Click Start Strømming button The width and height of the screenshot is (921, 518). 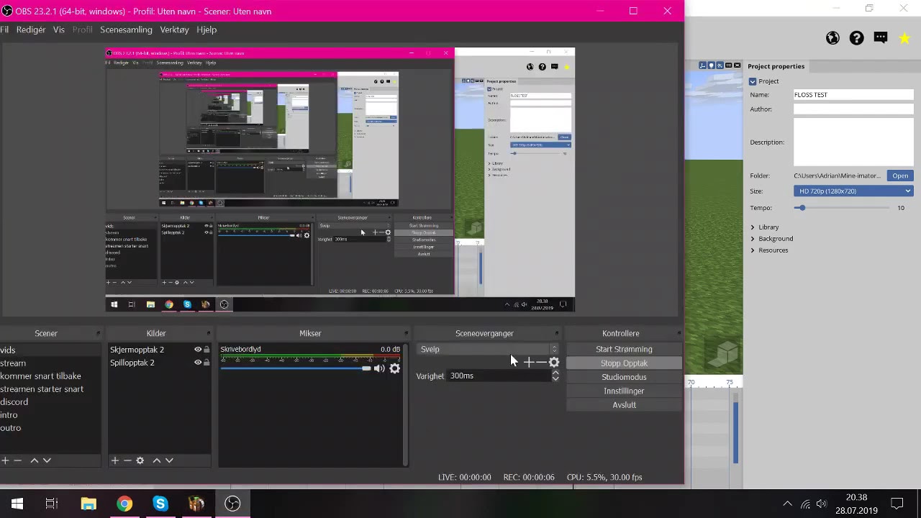[x=624, y=349]
